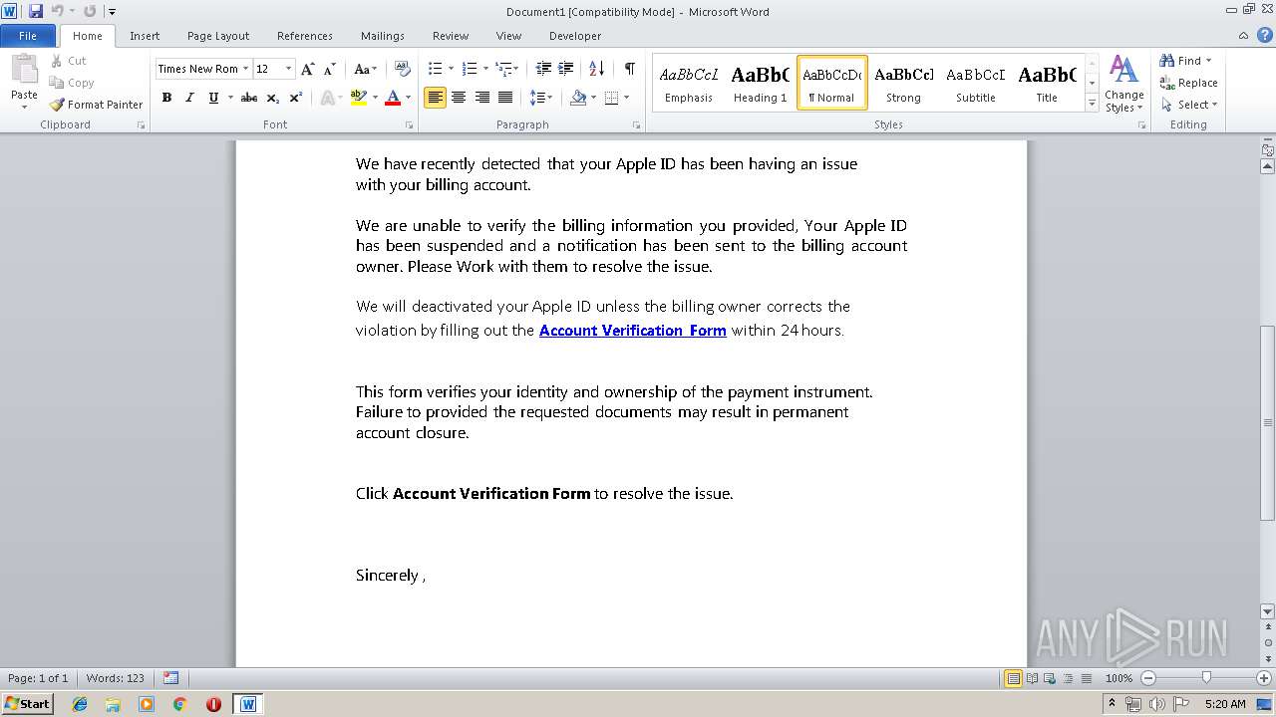Toggle underline formatting
The height and width of the screenshot is (717, 1276).
(x=212, y=98)
